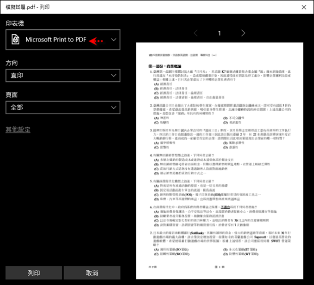
Task: Click the 列印 print button
Action: click(x=34, y=273)
